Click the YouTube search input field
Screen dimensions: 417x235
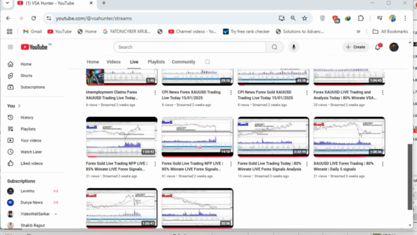click(190, 47)
